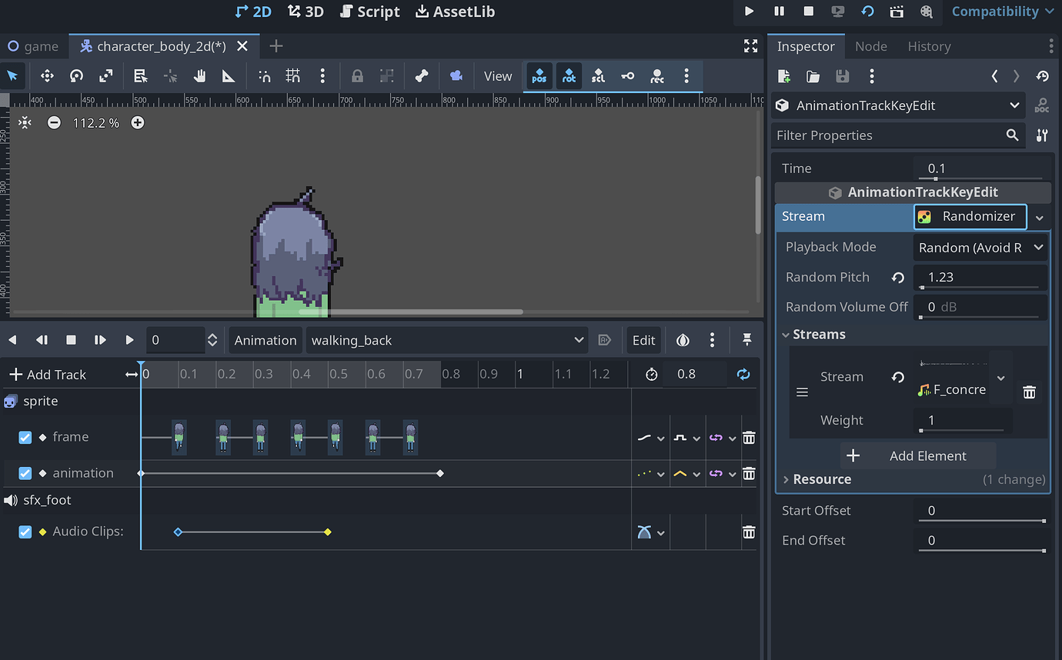Open object history list in Inspector
Image resolution: width=1062 pixels, height=660 pixels.
1043,76
